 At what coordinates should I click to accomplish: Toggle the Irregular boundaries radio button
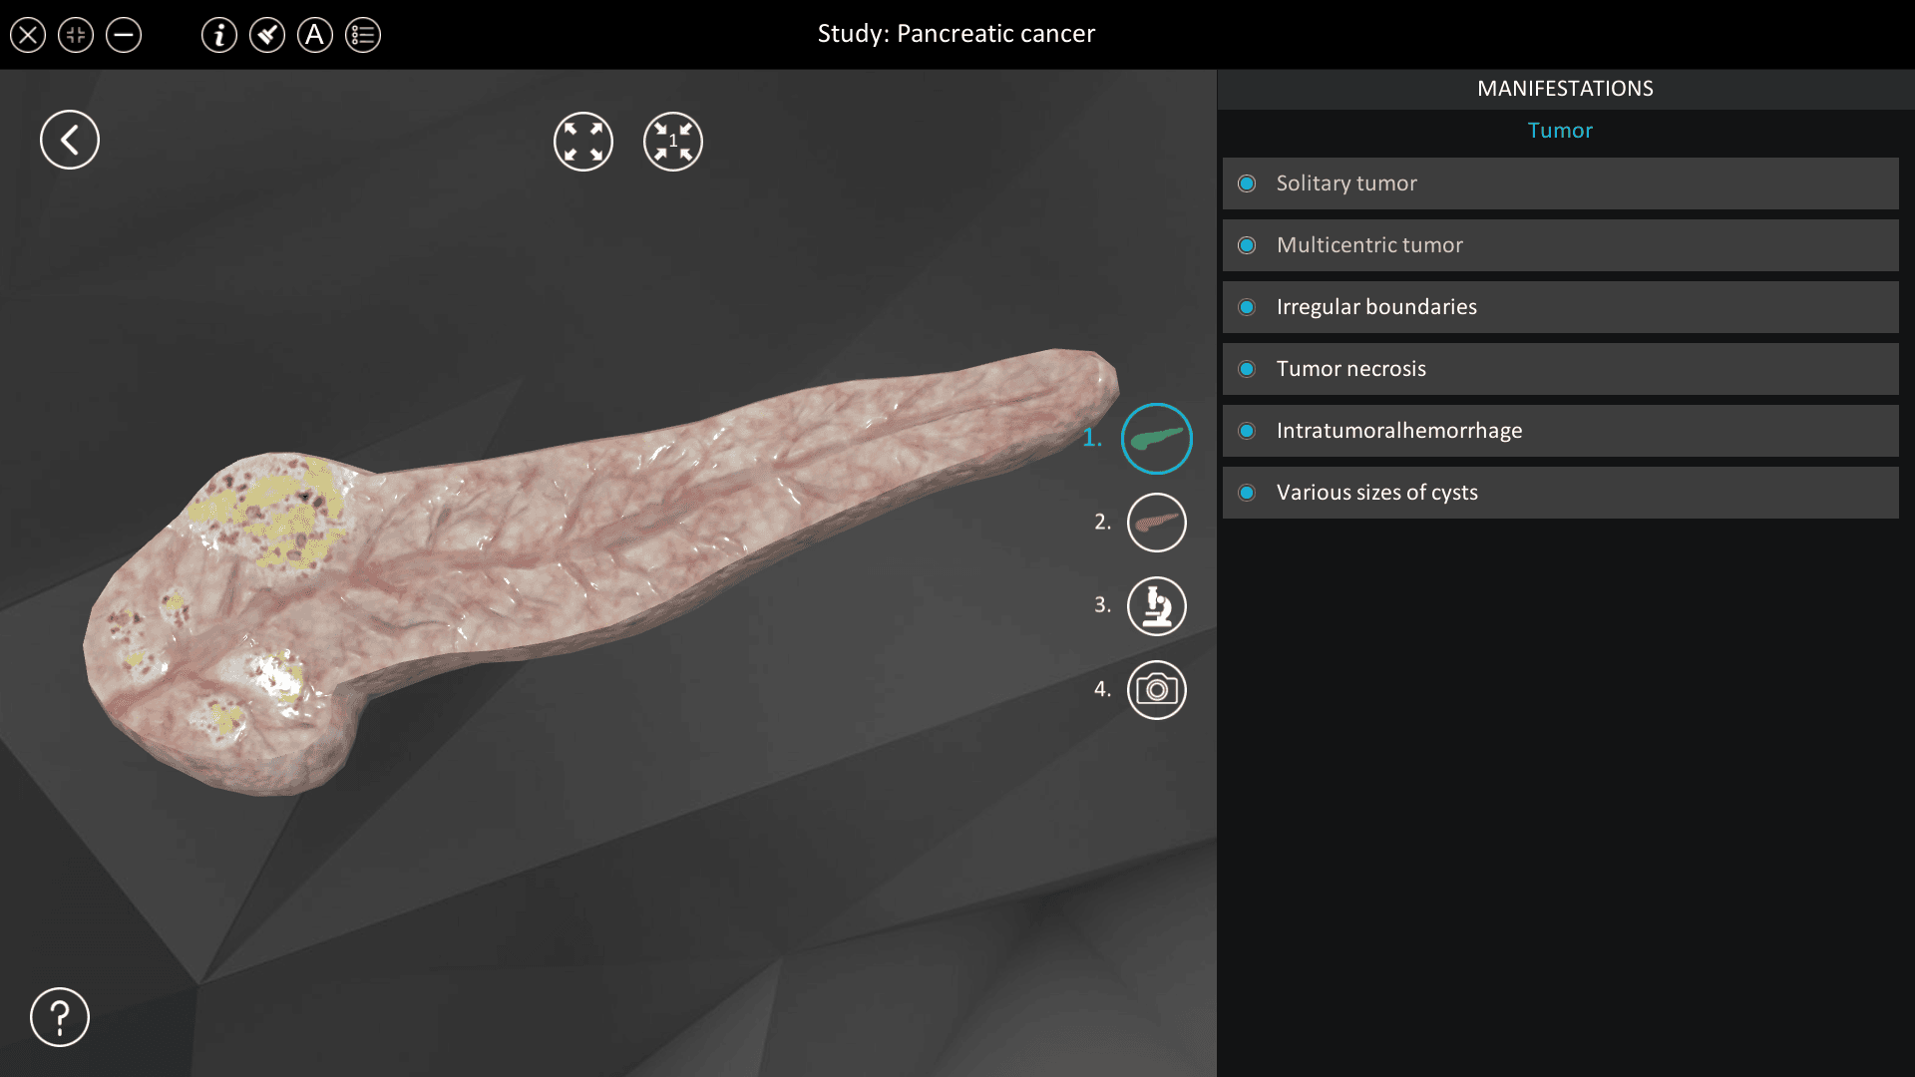click(x=1247, y=307)
